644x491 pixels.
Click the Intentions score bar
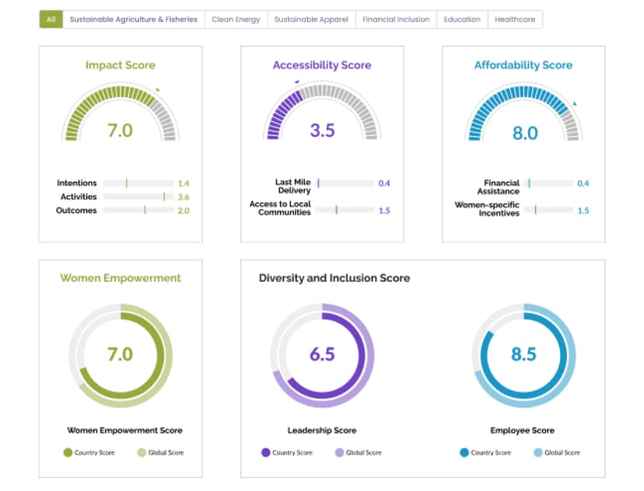click(138, 183)
